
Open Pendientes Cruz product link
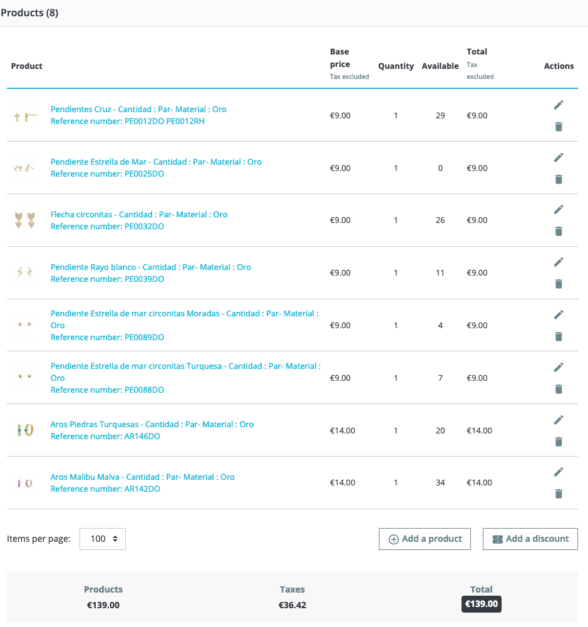tap(138, 110)
